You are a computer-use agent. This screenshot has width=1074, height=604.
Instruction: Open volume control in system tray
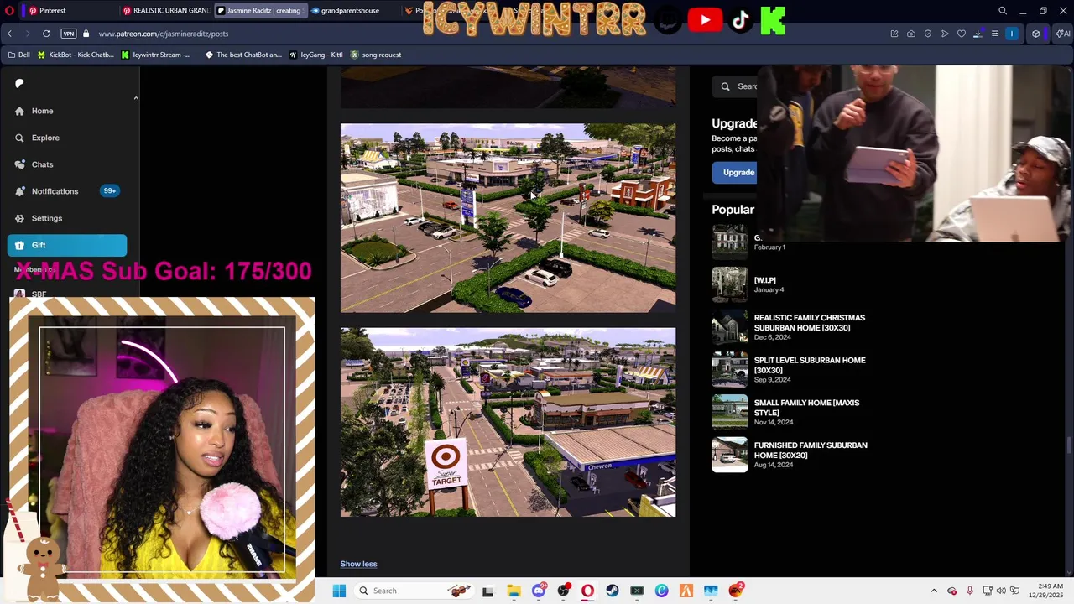pos(1001,591)
